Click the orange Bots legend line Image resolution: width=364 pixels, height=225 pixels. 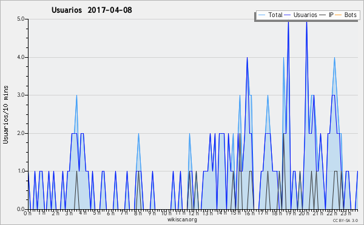pos(339,15)
